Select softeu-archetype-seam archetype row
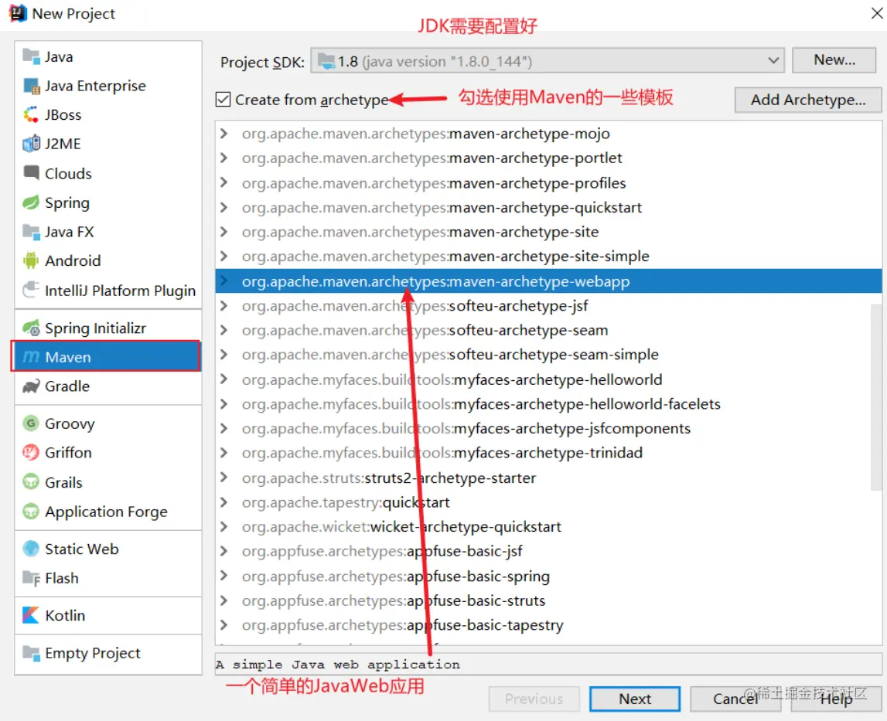Screen dimensions: 887x721 click(548, 330)
